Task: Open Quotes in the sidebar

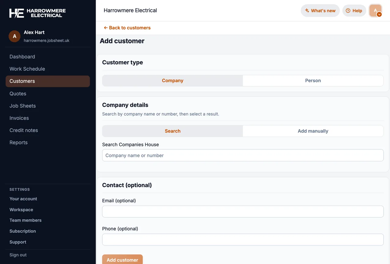Action: click(x=48, y=94)
